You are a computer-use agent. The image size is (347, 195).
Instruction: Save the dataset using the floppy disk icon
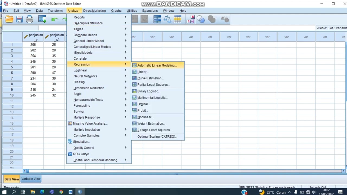pyautogui.click(x=19, y=19)
